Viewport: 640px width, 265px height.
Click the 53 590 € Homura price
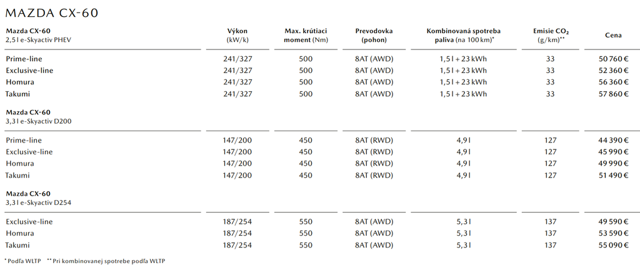coord(613,234)
